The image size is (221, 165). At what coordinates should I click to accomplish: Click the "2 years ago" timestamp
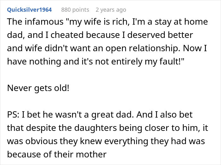[x=111, y=10]
